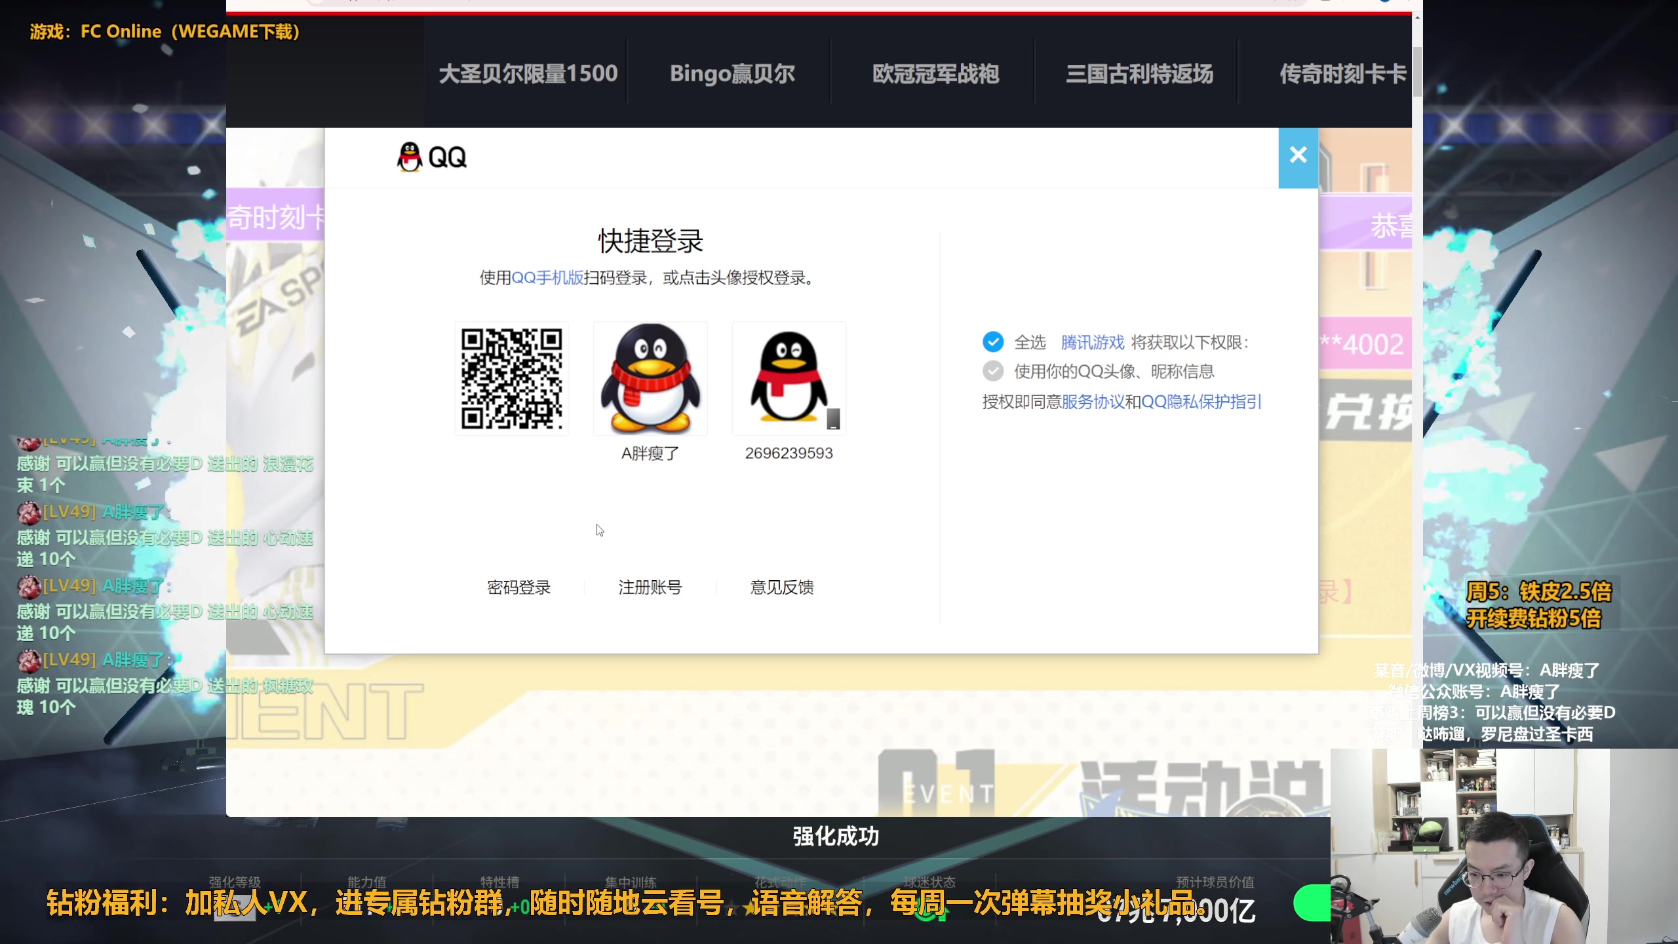Switch to the "欧冠冠军战袍" tab
The height and width of the screenshot is (944, 1678).
point(935,73)
